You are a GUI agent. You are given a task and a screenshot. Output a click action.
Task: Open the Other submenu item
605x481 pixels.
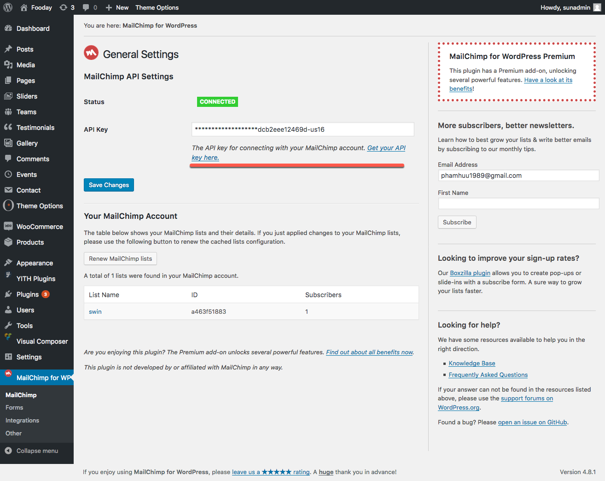click(x=13, y=433)
